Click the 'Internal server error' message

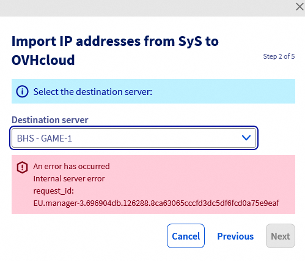click(x=69, y=179)
